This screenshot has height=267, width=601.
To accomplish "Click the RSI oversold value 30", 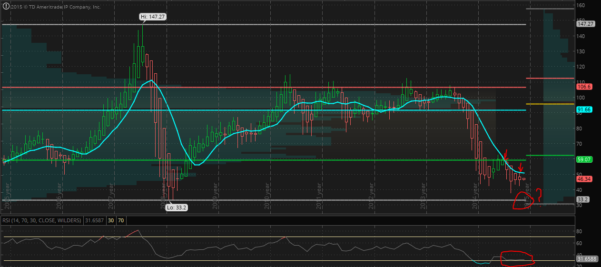I will (x=110, y=220).
